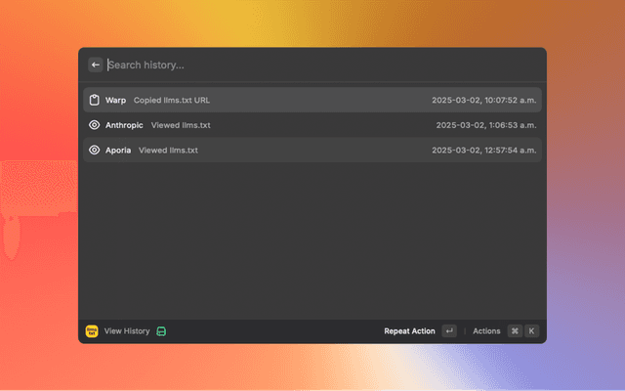Click the green icon after View History
This screenshot has width=625, height=391.
click(x=162, y=331)
